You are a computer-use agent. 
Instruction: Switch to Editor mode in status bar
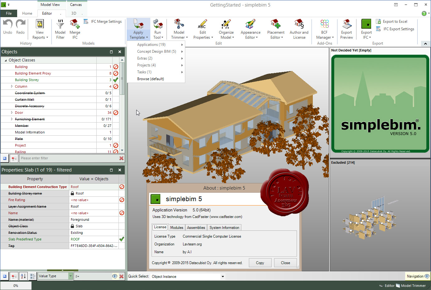pyautogui.click(x=387, y=286)
